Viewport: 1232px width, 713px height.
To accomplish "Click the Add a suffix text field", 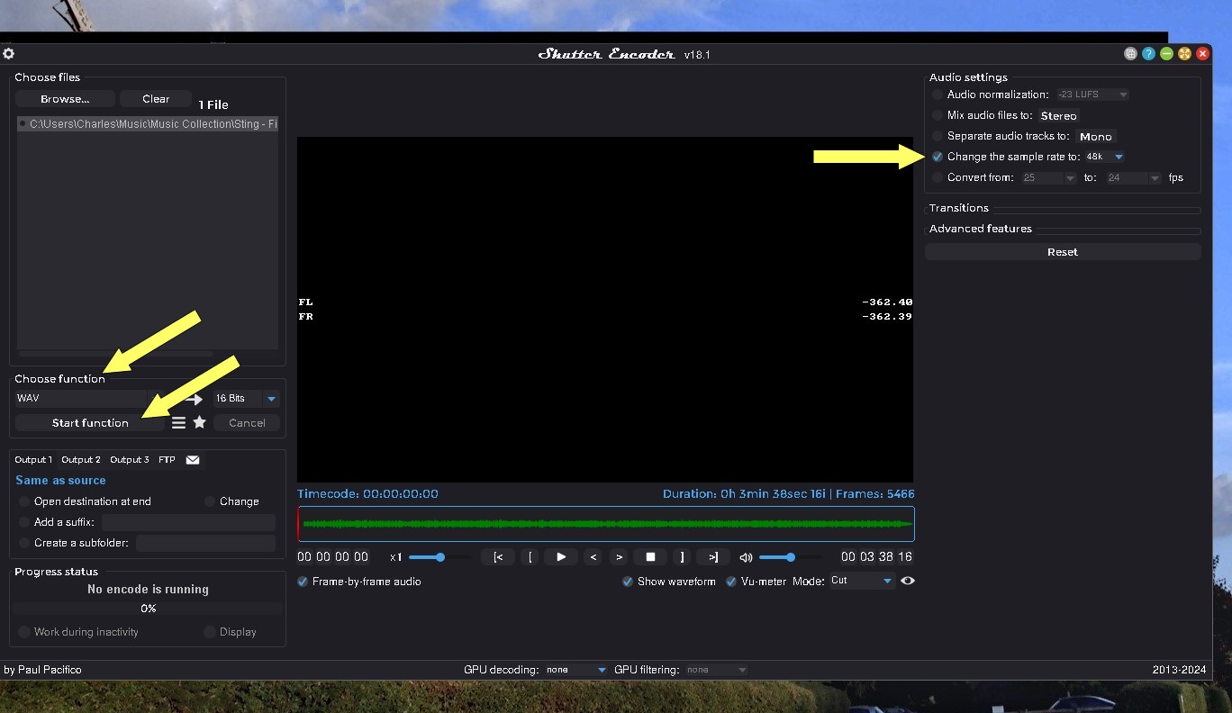I will pos(188,522).
